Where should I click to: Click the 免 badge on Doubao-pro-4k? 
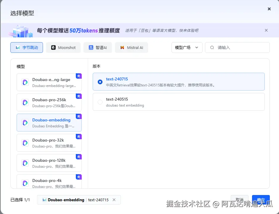point(79,177)
